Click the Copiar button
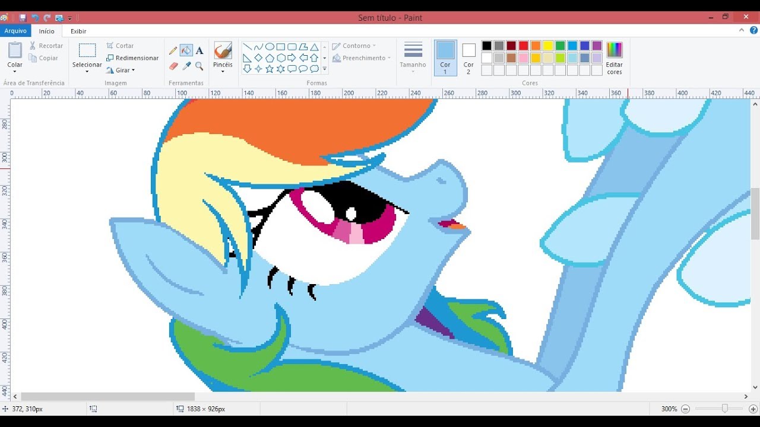Viewport: 760px width, 427px height. [43, 58]
